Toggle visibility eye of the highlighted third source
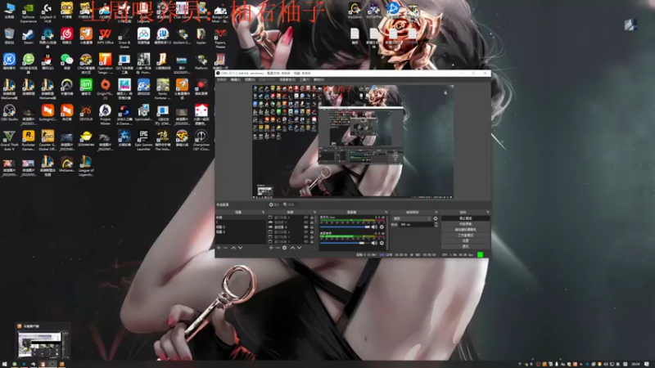Viewport: 655px width, 368px height. [305, 227]
